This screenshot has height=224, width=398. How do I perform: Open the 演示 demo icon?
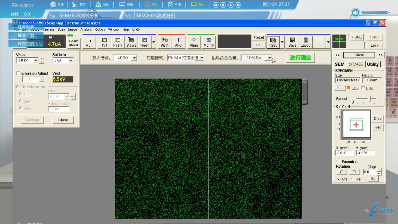tap(198, 4)
